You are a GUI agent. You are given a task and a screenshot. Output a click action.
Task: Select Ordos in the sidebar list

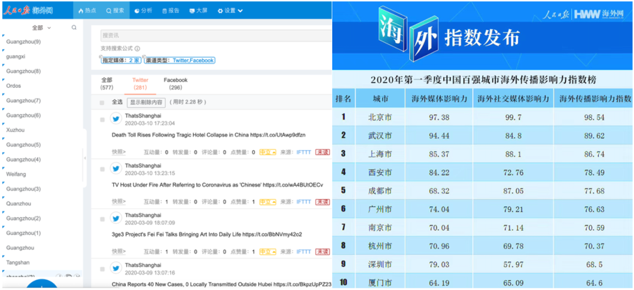14,86
